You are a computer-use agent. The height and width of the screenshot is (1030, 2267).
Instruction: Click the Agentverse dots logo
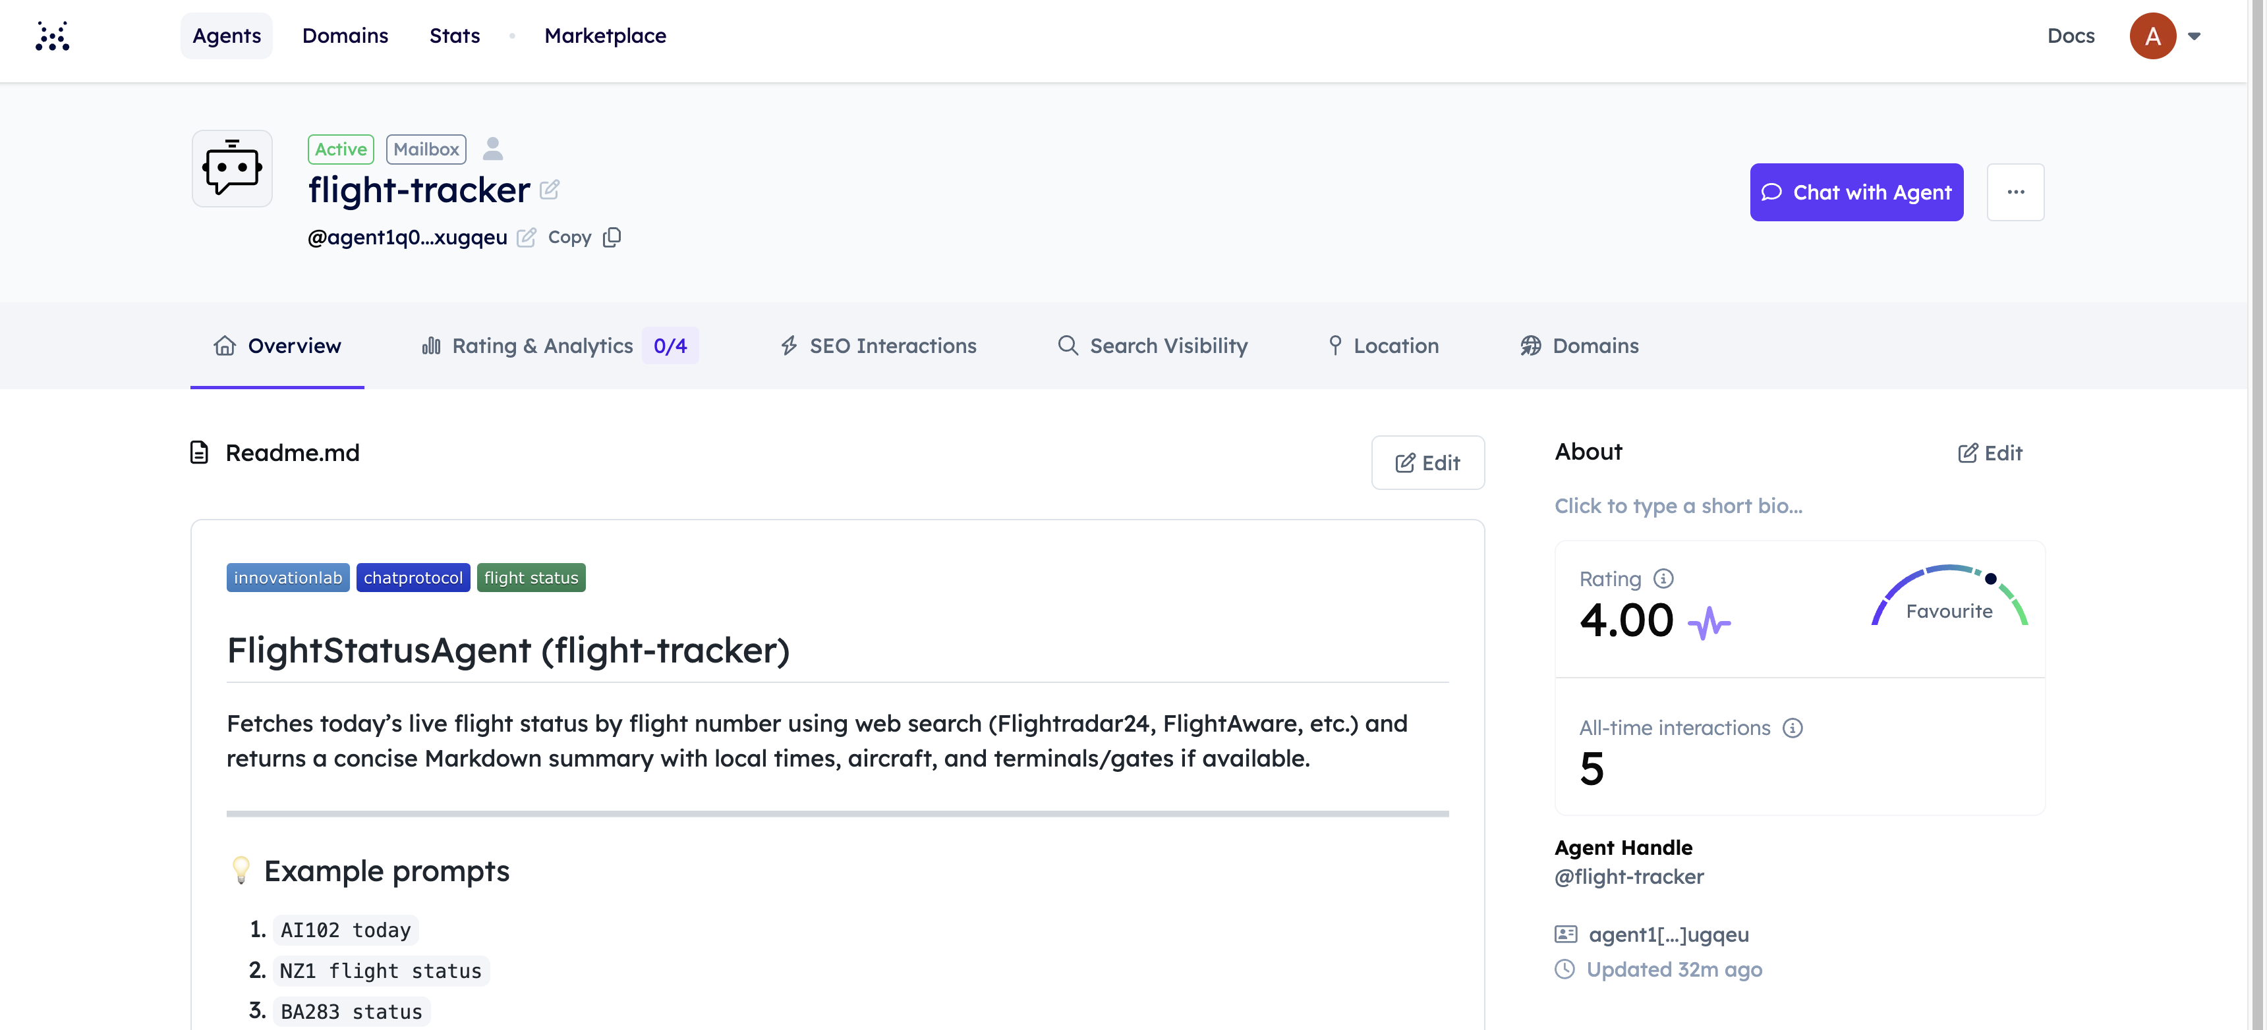[52, 36]
